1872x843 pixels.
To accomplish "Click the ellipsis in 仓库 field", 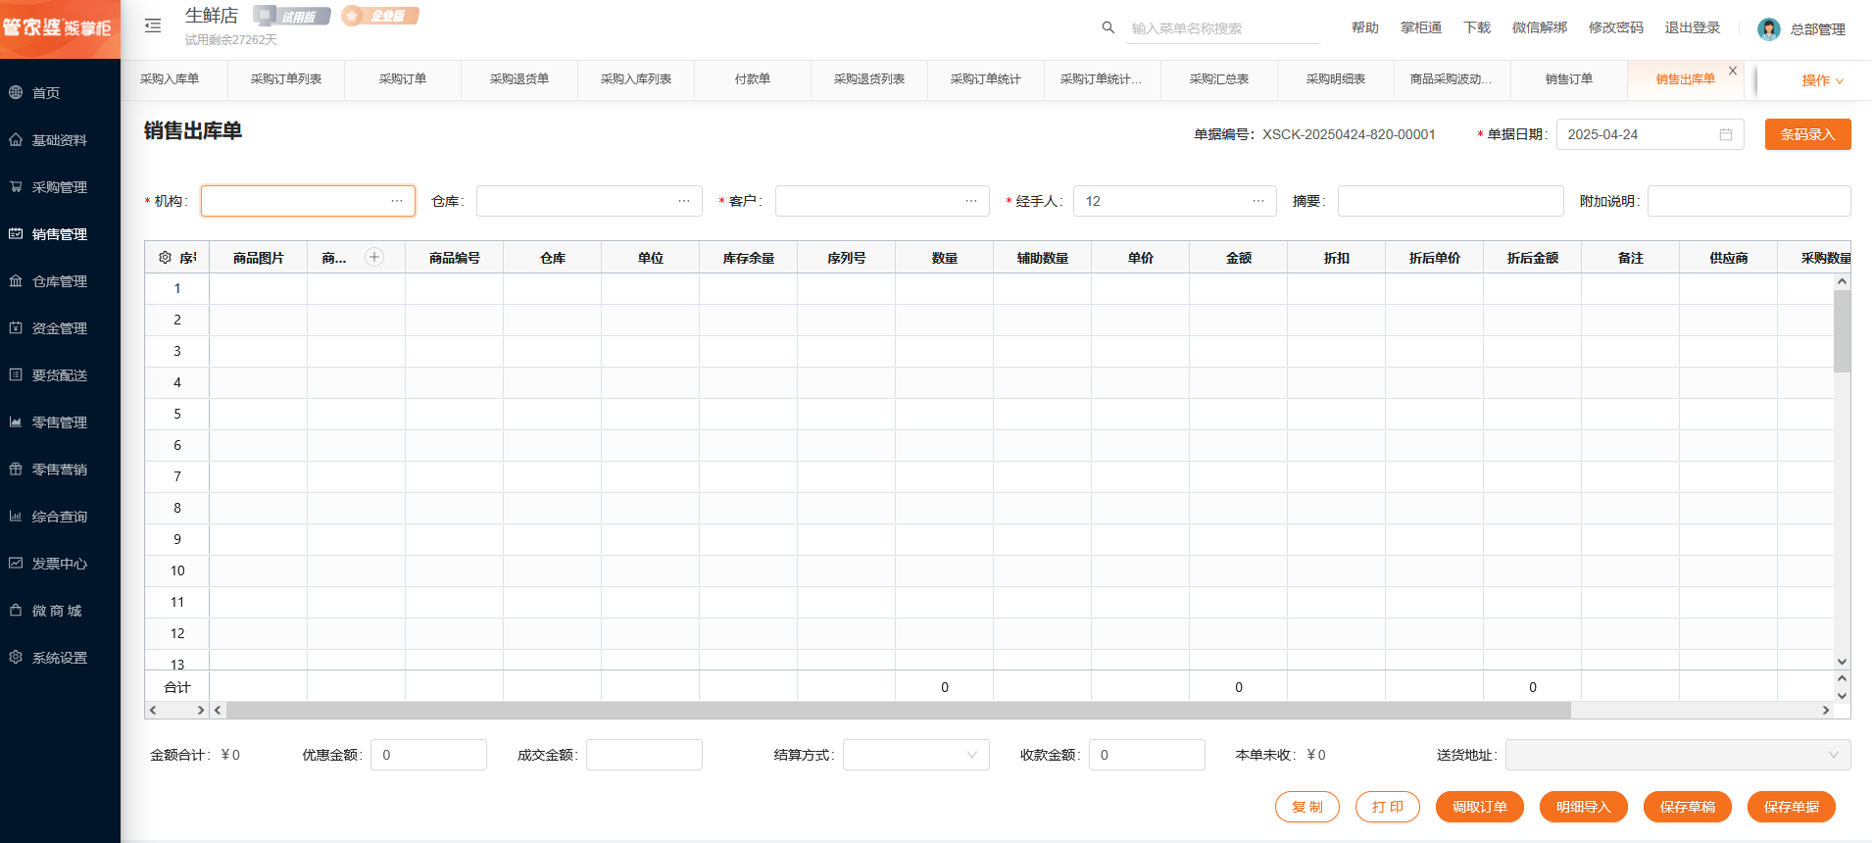I will [x=684, y=201].
